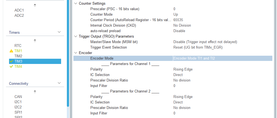Click sort arrows icon under Timers header
Viewport: 277px width, 118px height.
point(35,41)
